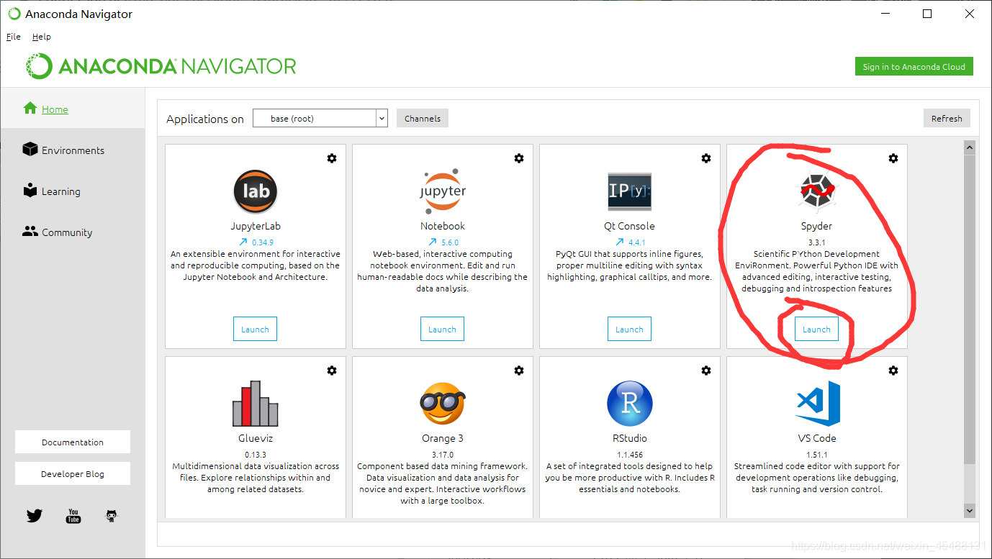
Task: Click the VS Code title text
Action: (x=817, y=438)
